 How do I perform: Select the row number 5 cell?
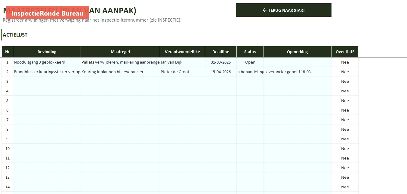click(8, 100)
